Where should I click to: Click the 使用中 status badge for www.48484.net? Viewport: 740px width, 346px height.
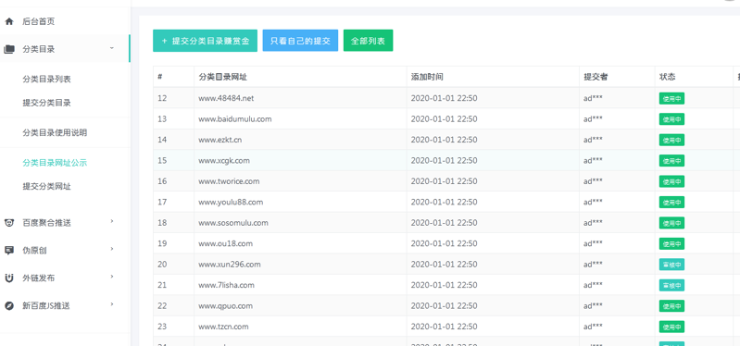671,98
